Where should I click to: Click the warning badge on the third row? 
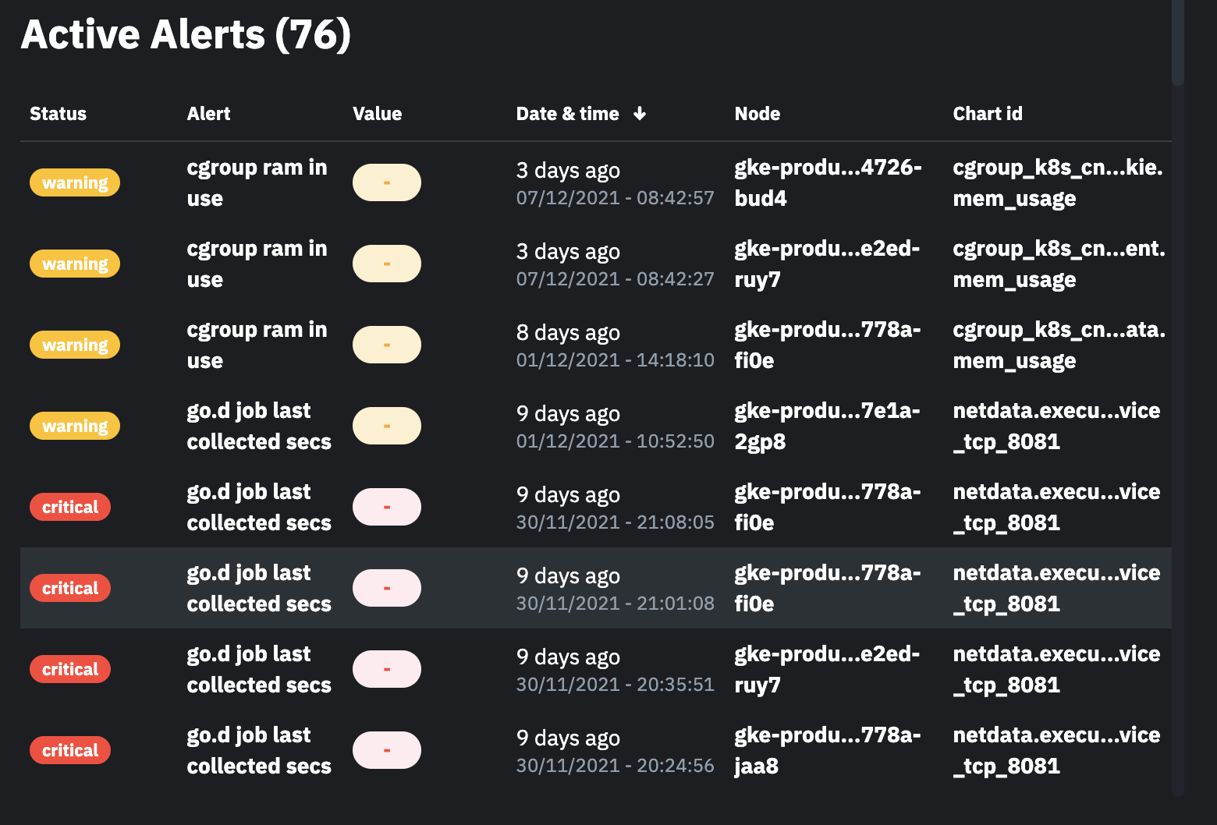74,345
